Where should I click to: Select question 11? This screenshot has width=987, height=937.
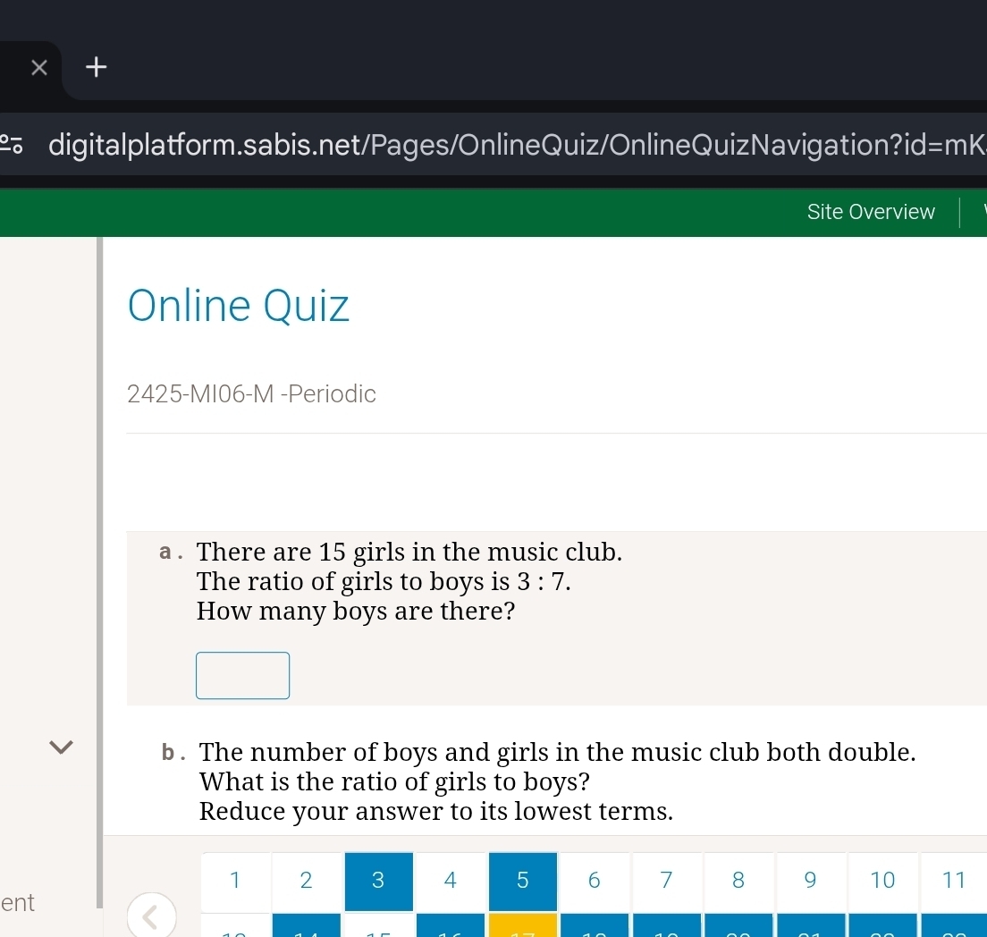pos(953,881)
